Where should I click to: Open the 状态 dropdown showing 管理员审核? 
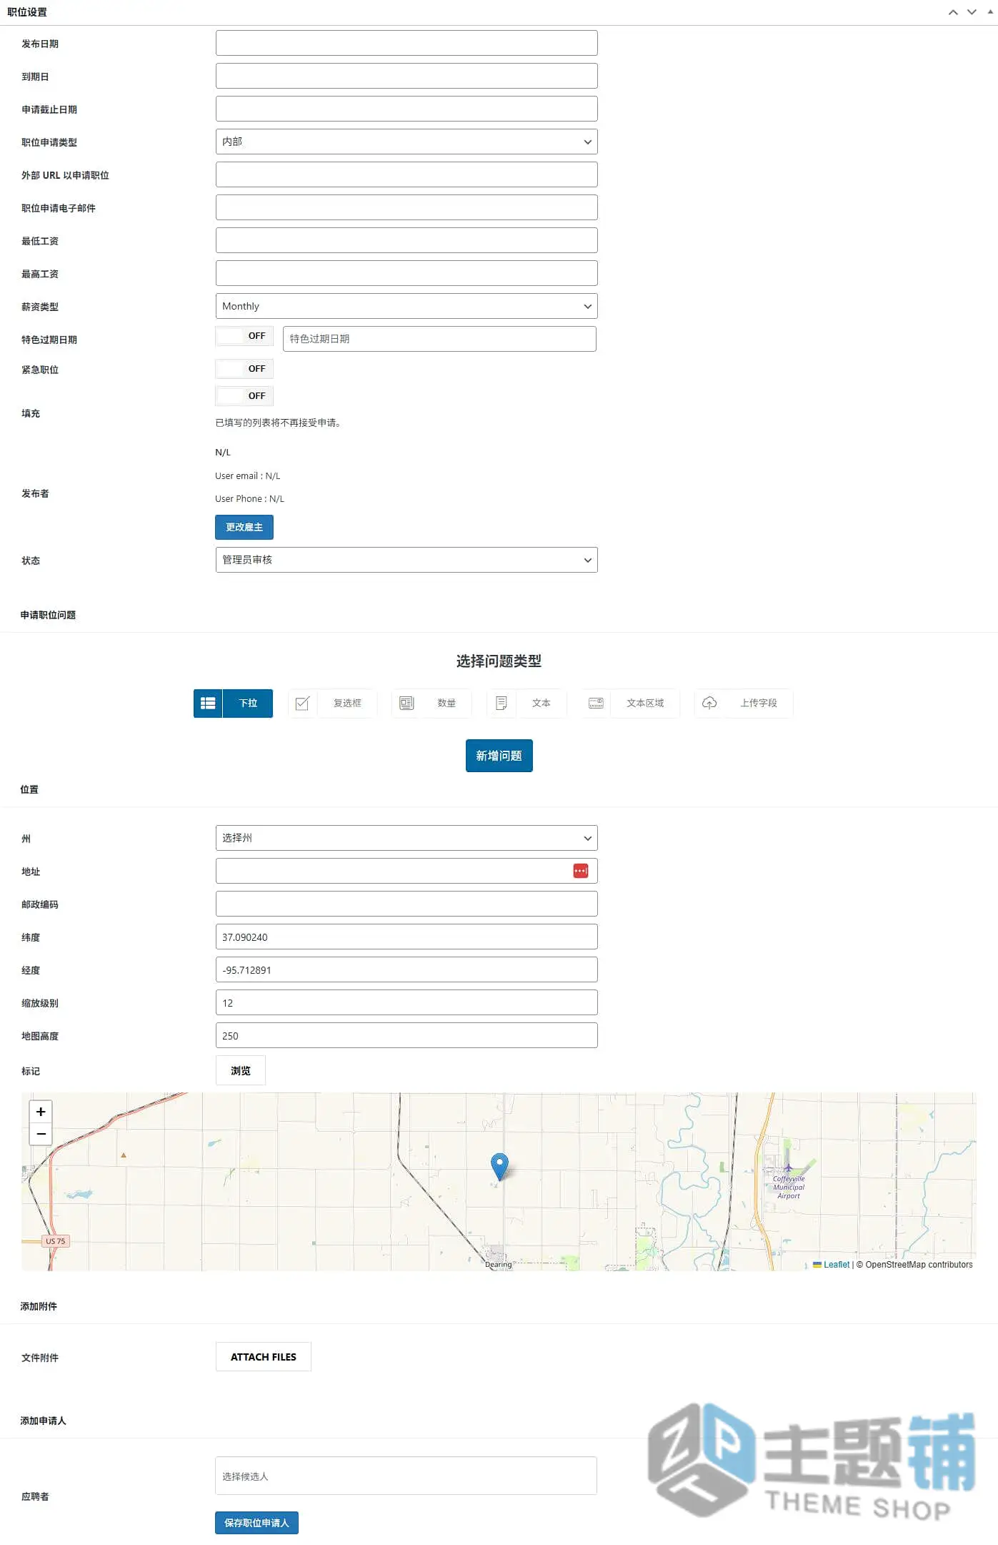coord(406,560)
